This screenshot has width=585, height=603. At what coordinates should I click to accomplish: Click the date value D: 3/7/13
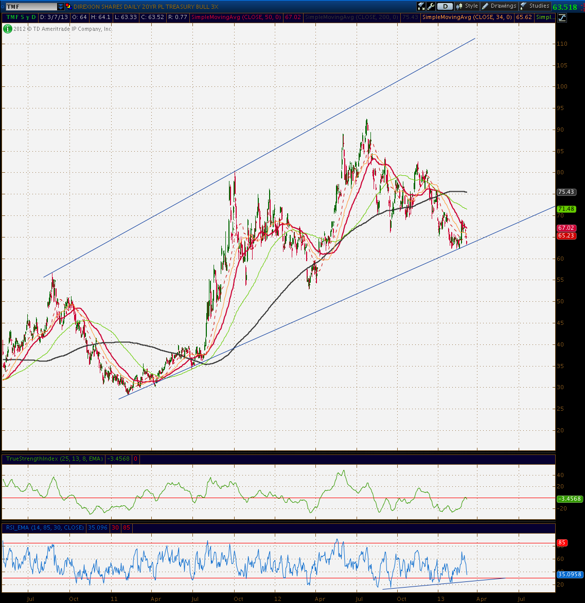[54, 17]
